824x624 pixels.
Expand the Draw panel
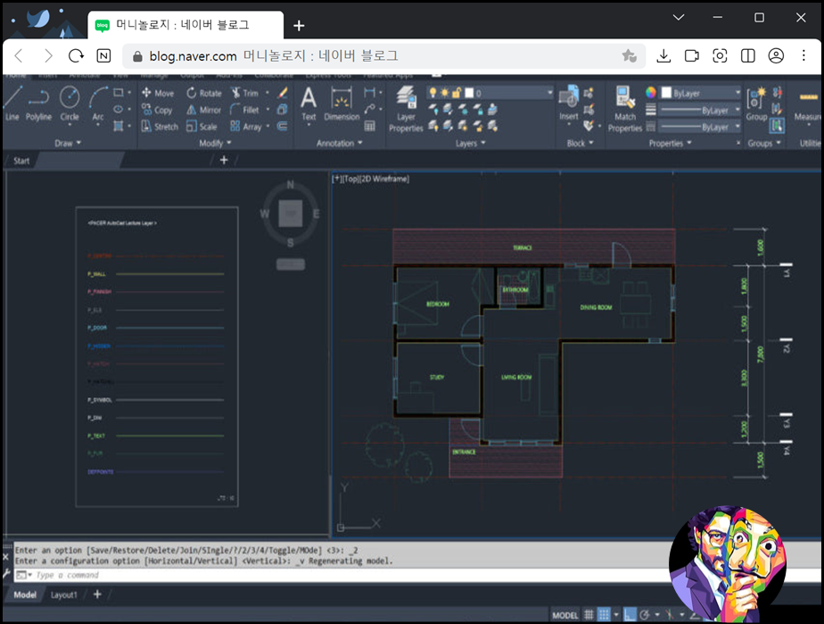(68, 143)
